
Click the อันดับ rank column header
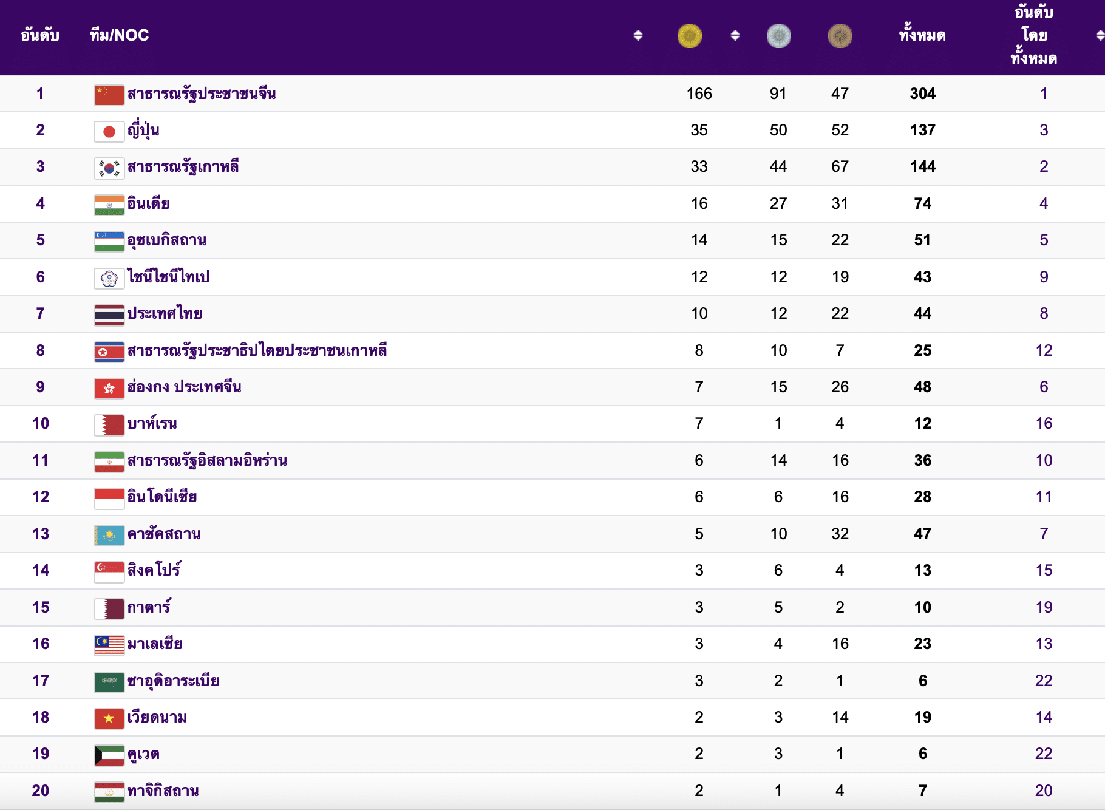pos(40,35)
